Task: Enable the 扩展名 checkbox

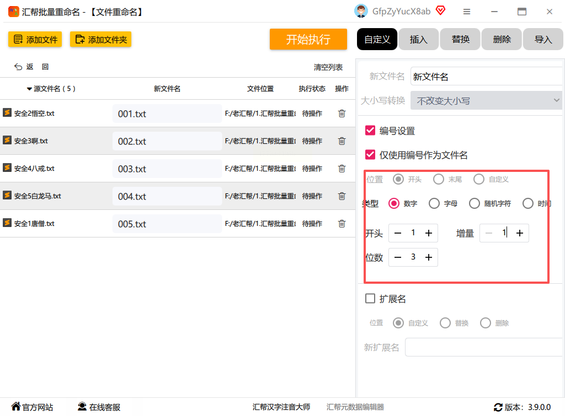Action: [x=370, y=299]
